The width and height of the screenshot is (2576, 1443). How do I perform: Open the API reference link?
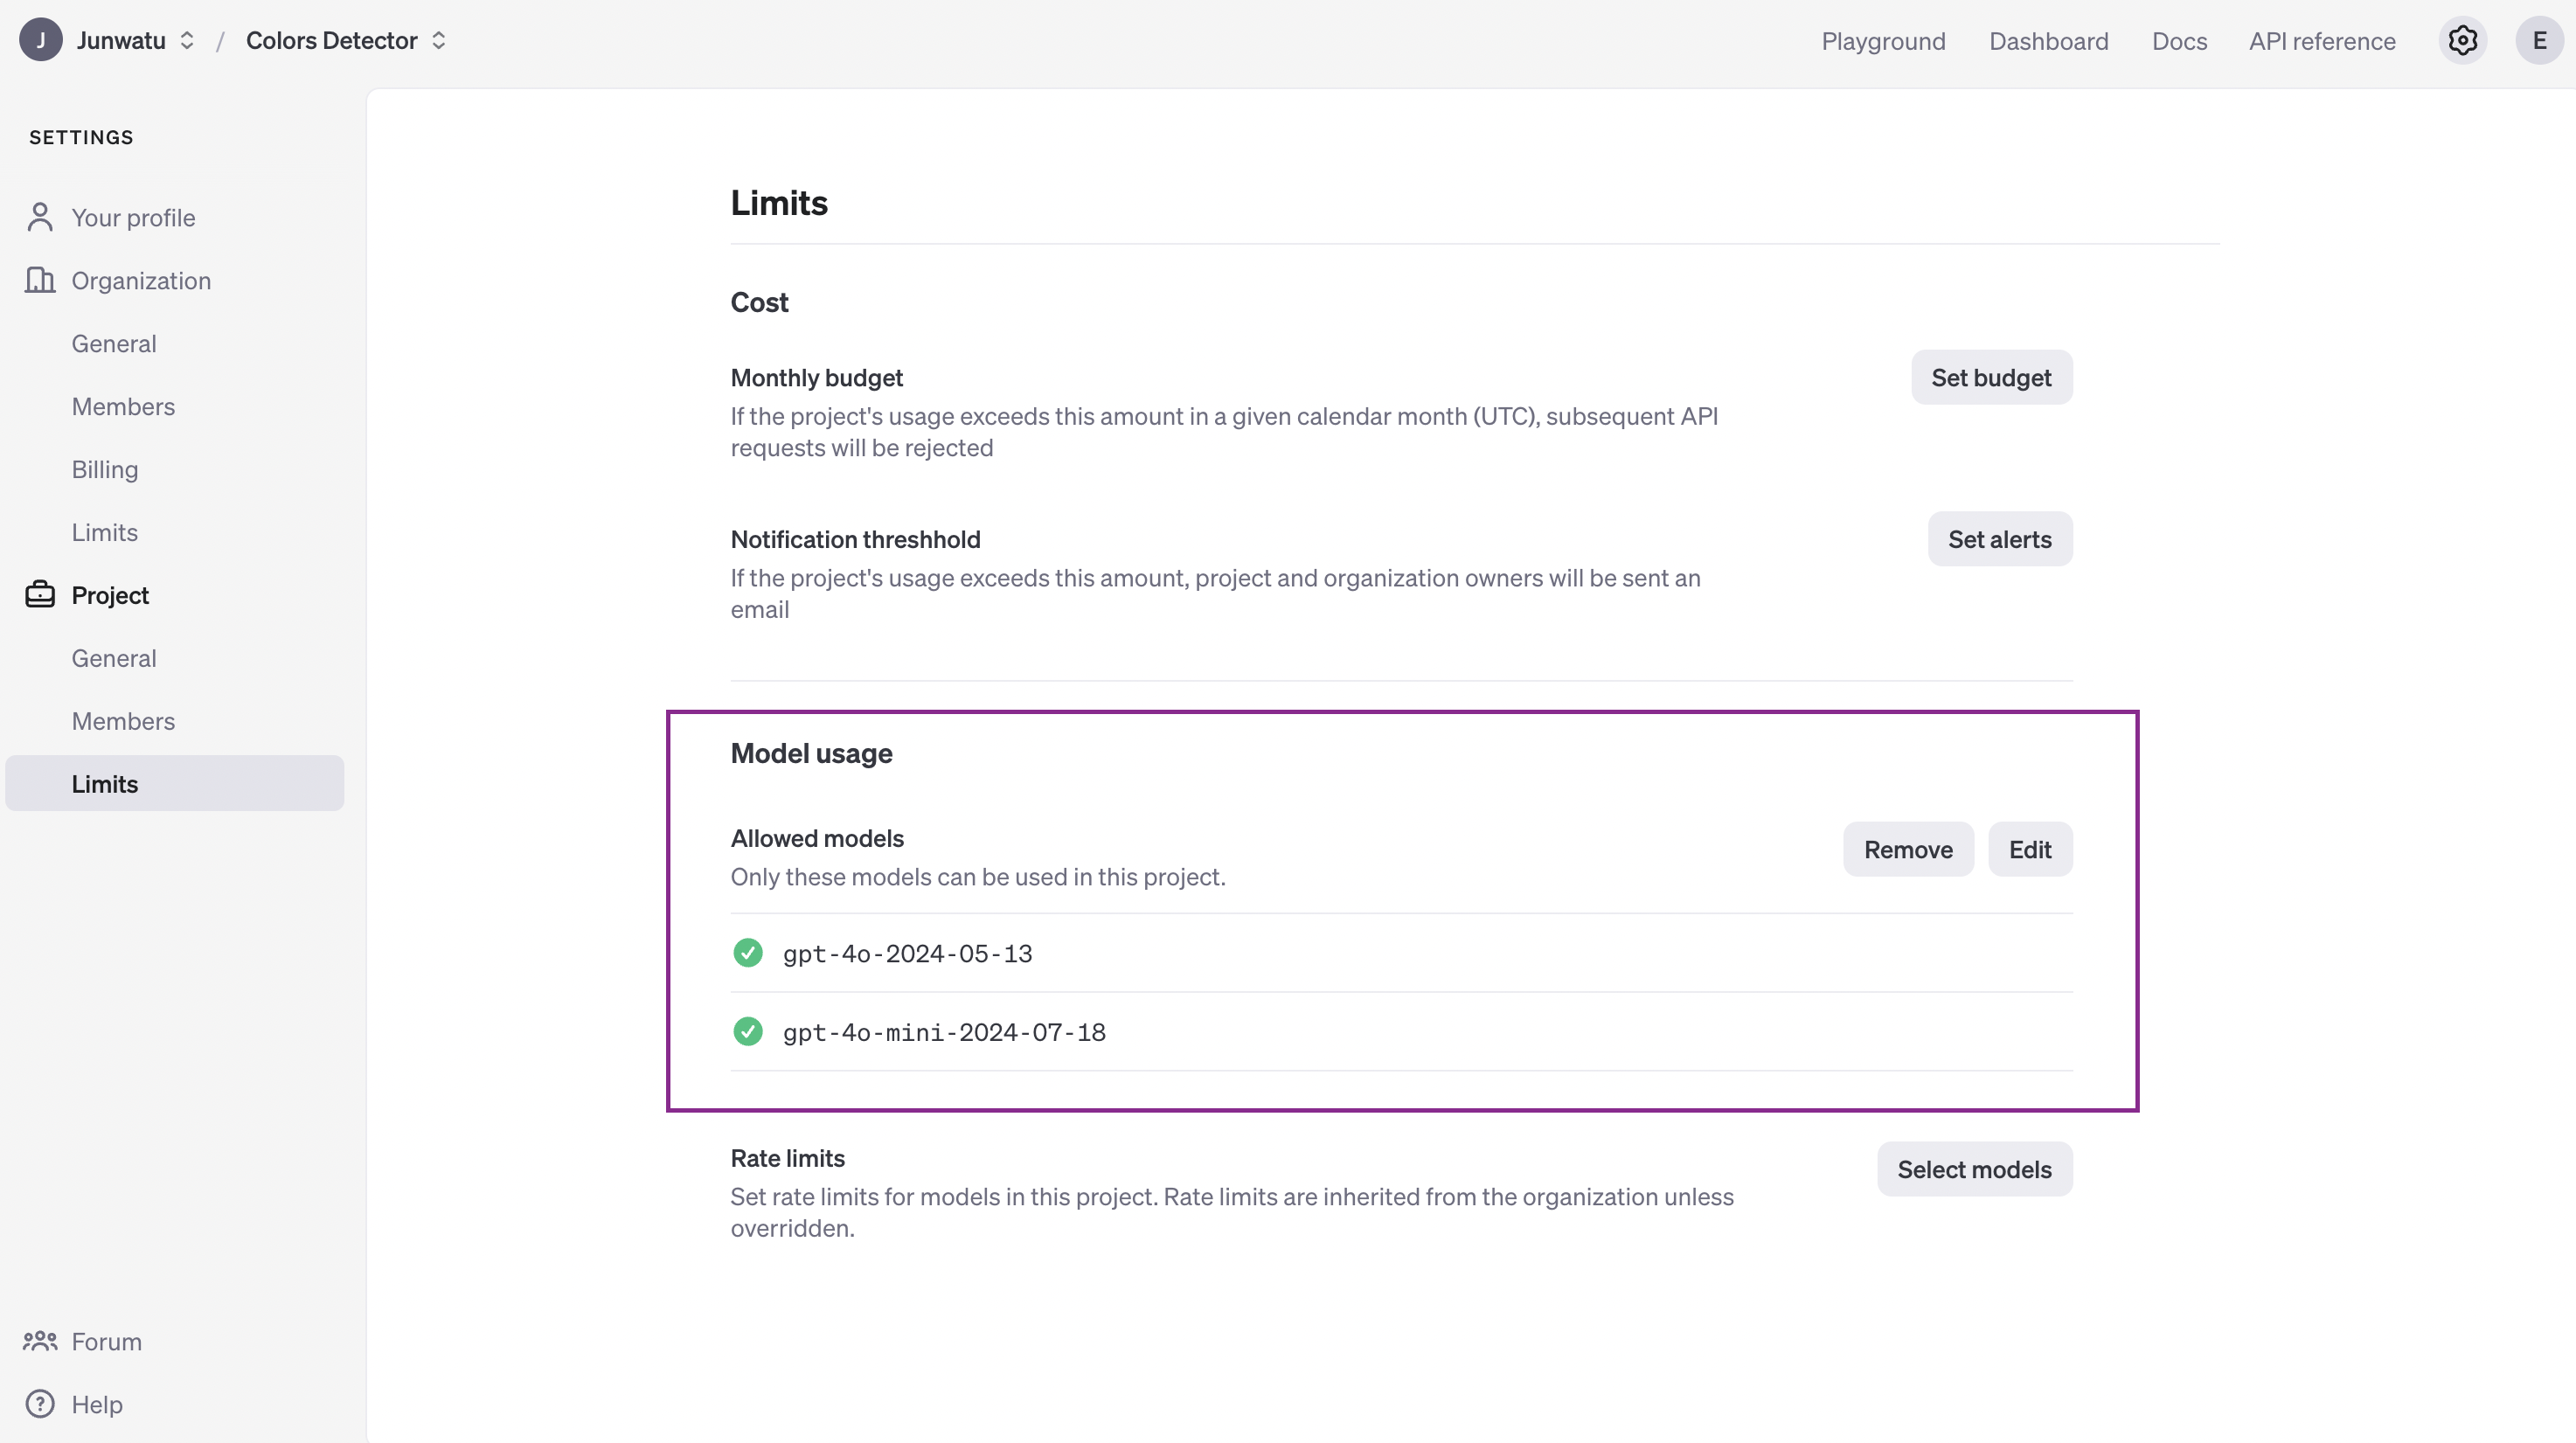point(2322,41)
